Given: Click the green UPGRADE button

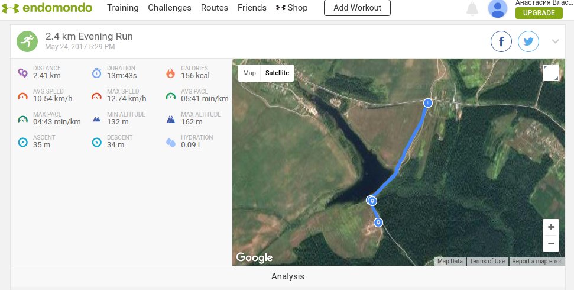Looking at the screenshot, I should tap(539, 13).
